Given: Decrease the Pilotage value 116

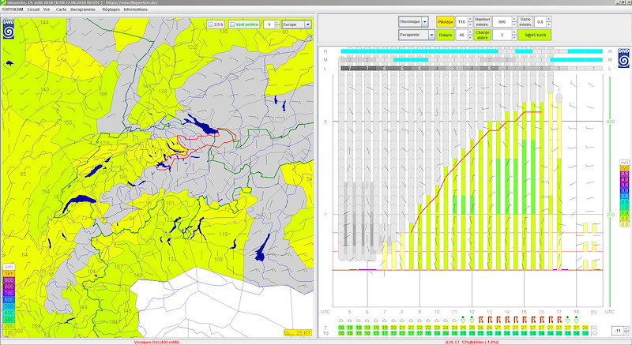Looking at the screenshot, I should (470, 24).
